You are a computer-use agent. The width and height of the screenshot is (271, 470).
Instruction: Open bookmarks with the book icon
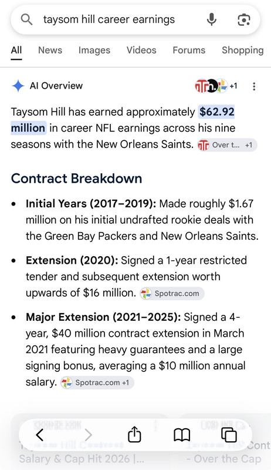(182, 435)
